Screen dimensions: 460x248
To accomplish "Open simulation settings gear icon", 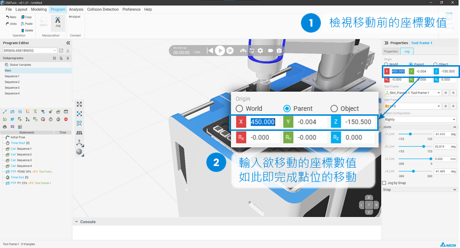I will (260, 51).
